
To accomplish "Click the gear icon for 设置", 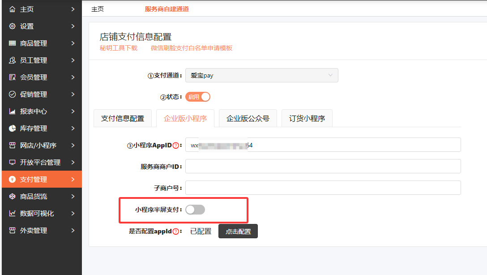I will pos(13,26).
